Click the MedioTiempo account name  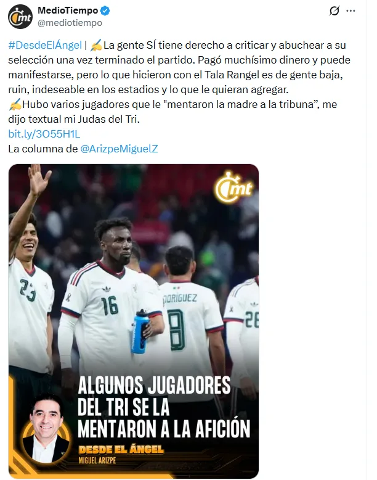68,10
